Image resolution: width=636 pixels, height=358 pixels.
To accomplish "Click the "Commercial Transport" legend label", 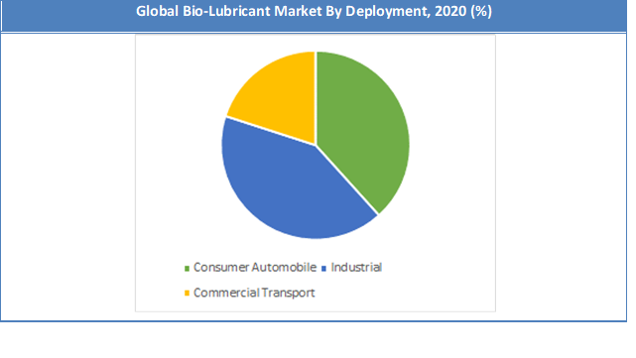I will coord(254,293).
